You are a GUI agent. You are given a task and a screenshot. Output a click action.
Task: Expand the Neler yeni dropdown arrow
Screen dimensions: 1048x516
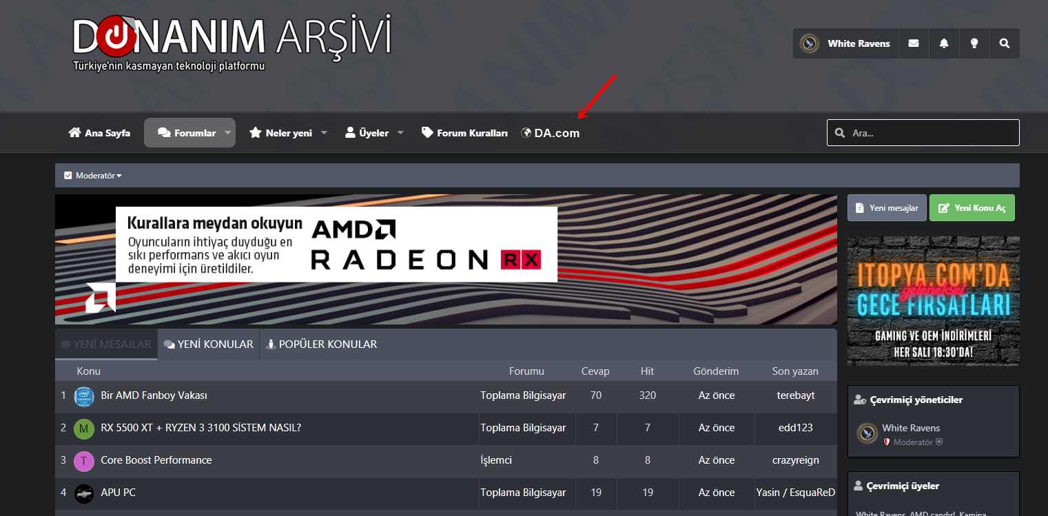pyautogui.click(x=324, y=133)
